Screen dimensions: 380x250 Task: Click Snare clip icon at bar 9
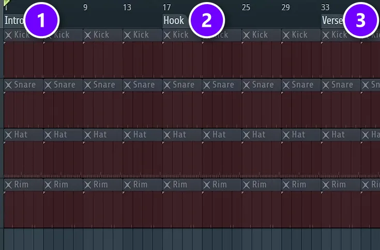point(88,85)
